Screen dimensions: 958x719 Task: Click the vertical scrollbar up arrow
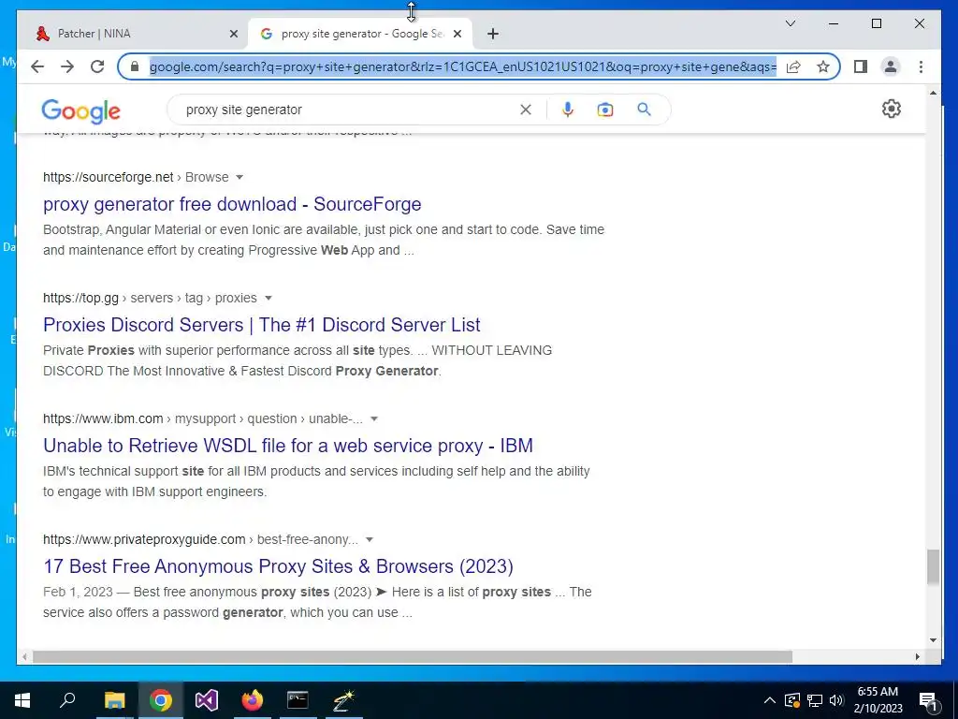pos(933,93)
